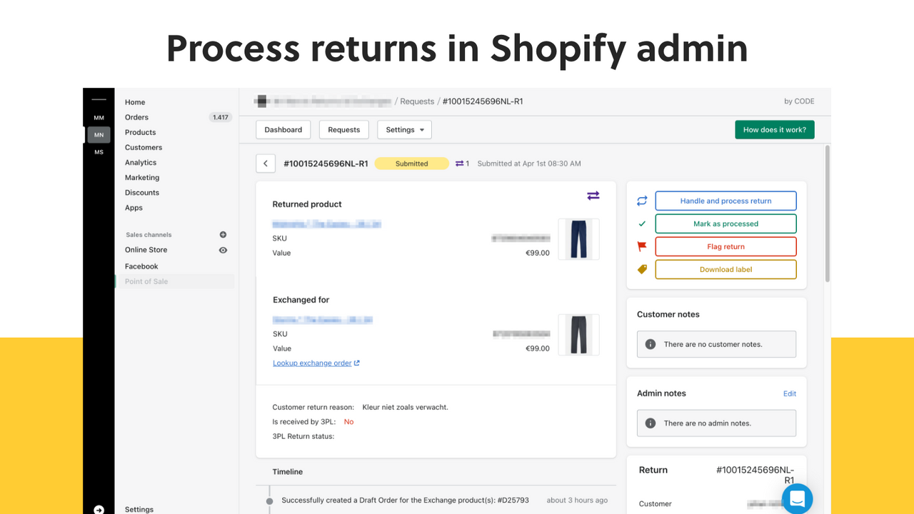Open the Facebook sales channel

click(x=141, y=266)
